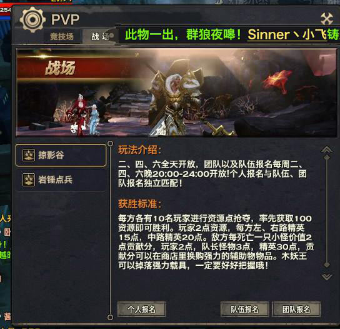This screenshot has width=340, height=329.
Task: Open the 战场 tab
Action: click(x=101, y=36)
